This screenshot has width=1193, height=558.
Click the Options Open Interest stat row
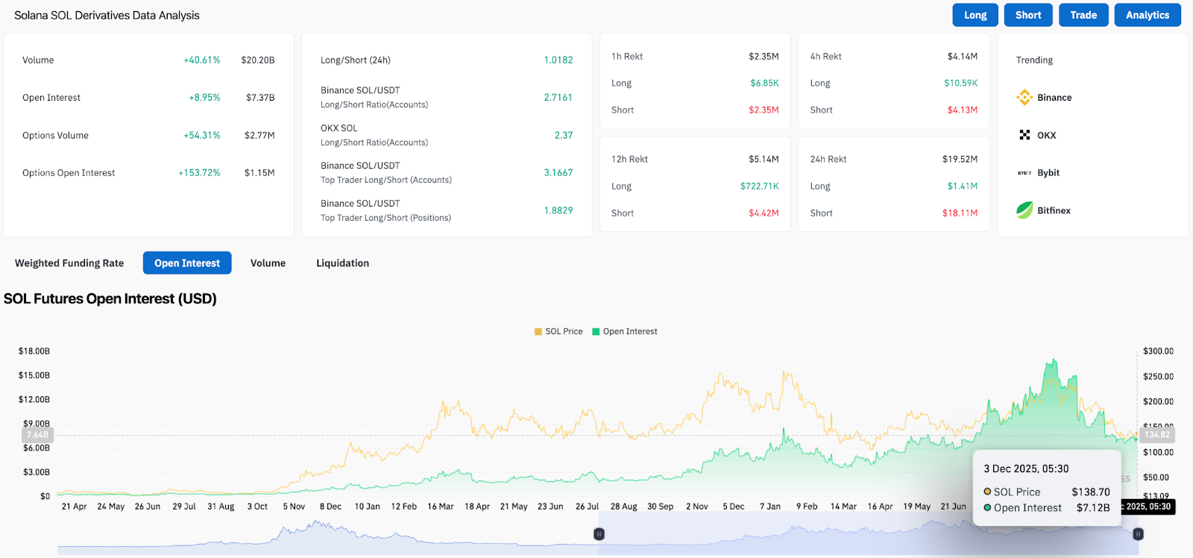pyautogui.click(x=148, y=173)
